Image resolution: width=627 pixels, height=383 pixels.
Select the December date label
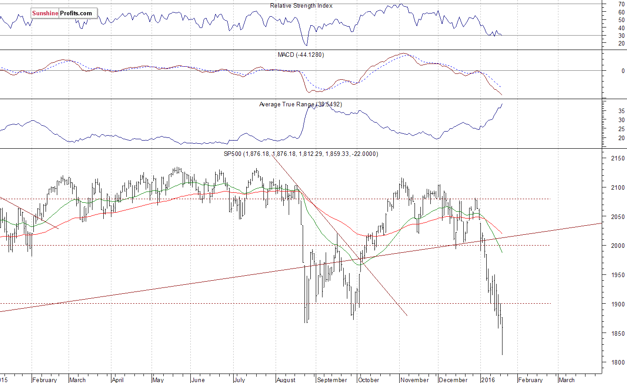(453, 380)
